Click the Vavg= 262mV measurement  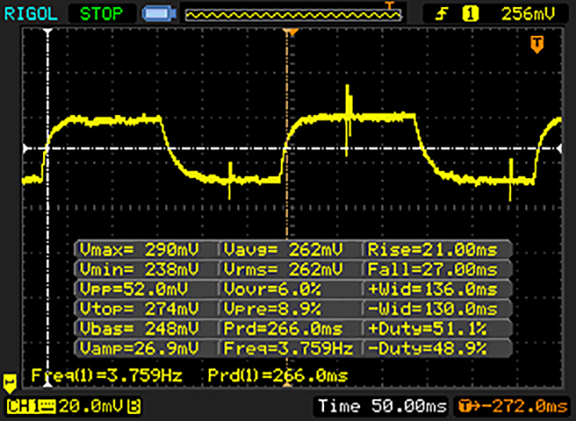(283, 250)
